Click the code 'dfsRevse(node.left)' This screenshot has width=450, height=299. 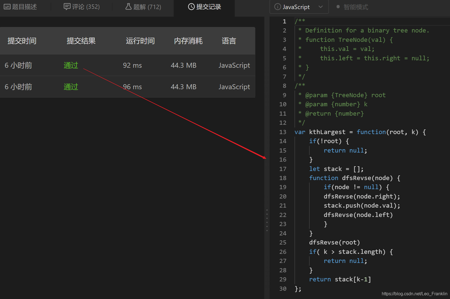358,215
